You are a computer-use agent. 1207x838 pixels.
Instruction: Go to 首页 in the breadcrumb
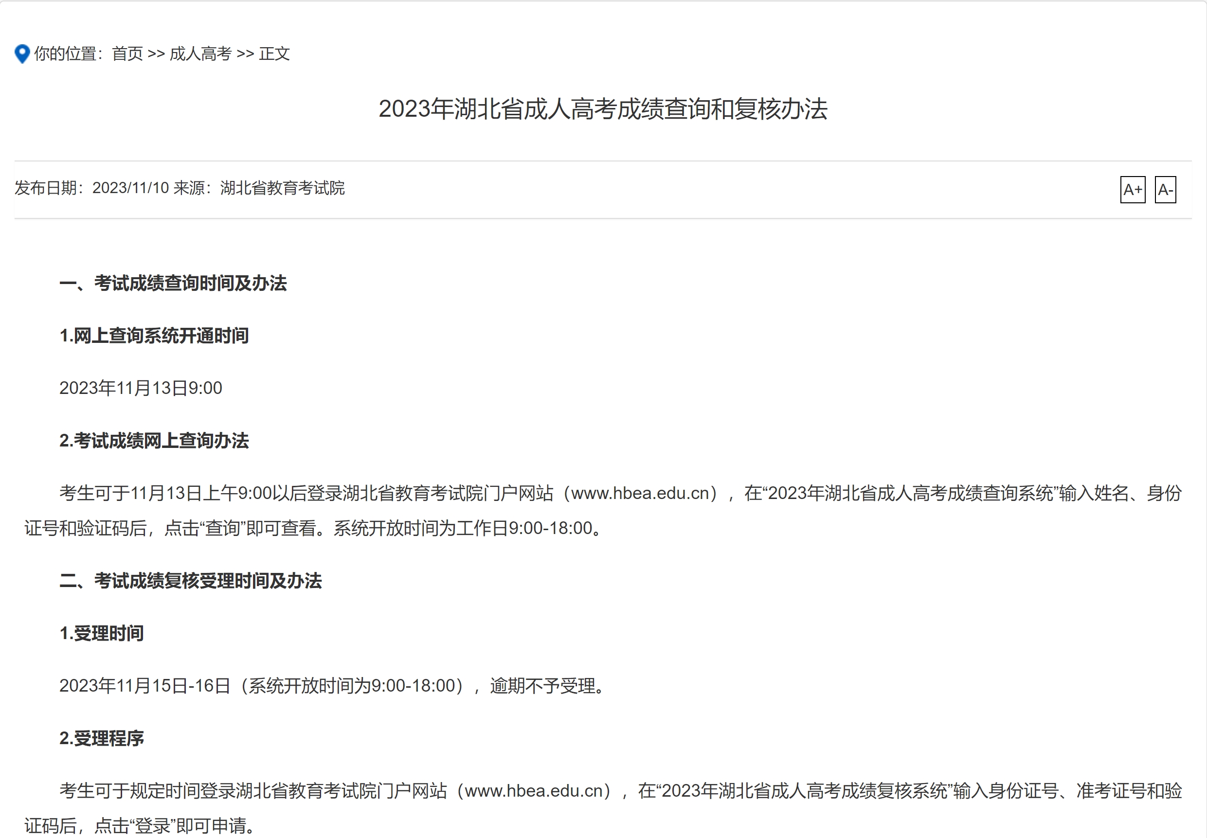coord(127,53)
